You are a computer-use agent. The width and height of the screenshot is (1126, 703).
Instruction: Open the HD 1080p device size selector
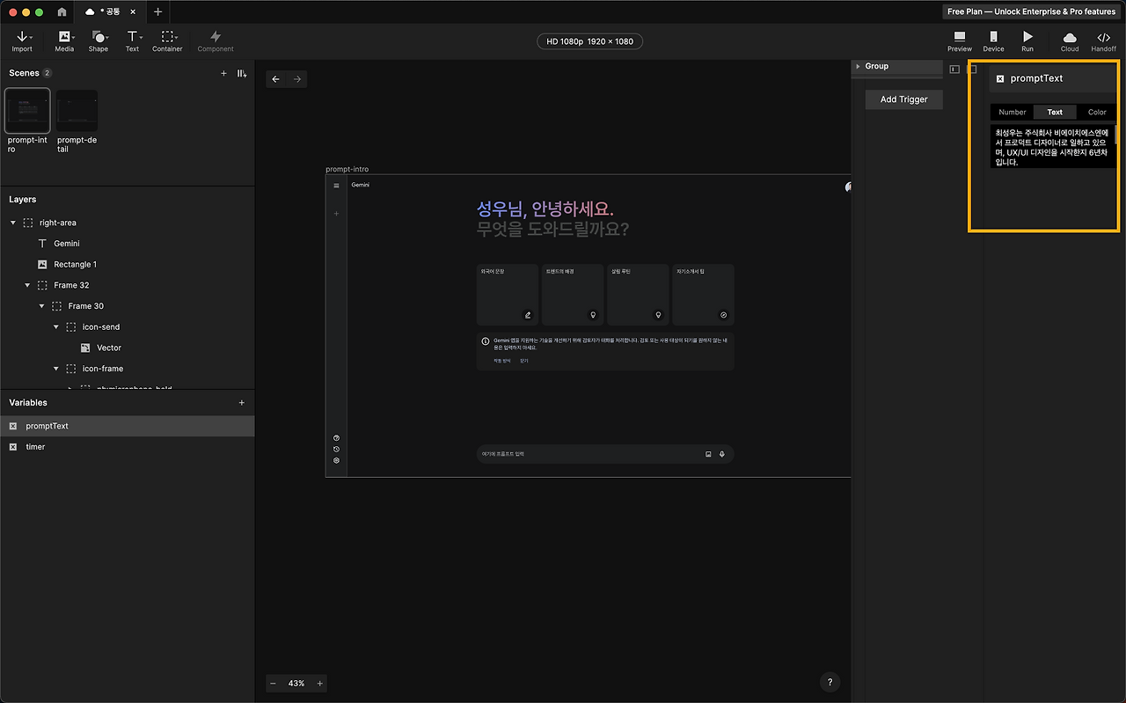pyautogui.click(x=590, y=41)
